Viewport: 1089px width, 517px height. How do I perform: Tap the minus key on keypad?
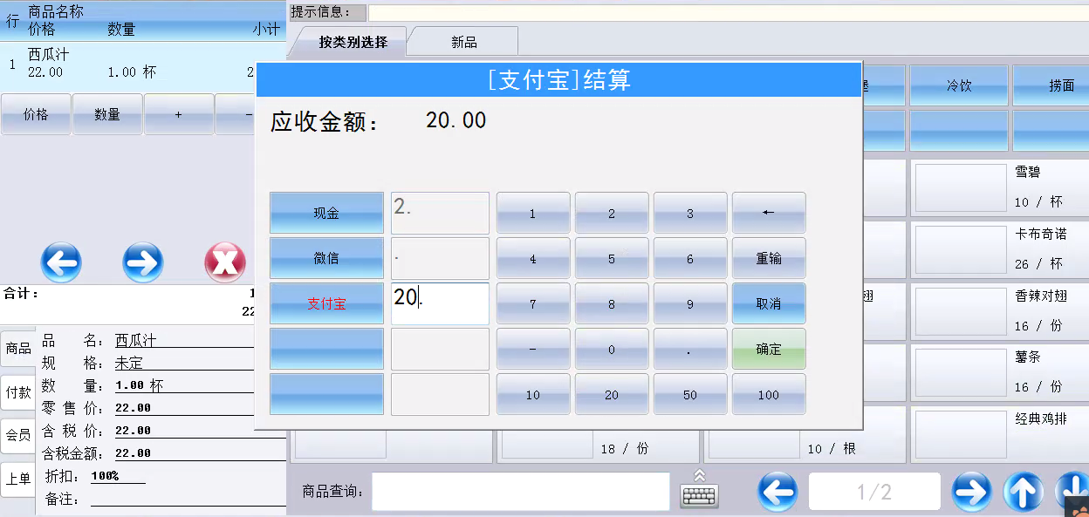tap(533, 349)
